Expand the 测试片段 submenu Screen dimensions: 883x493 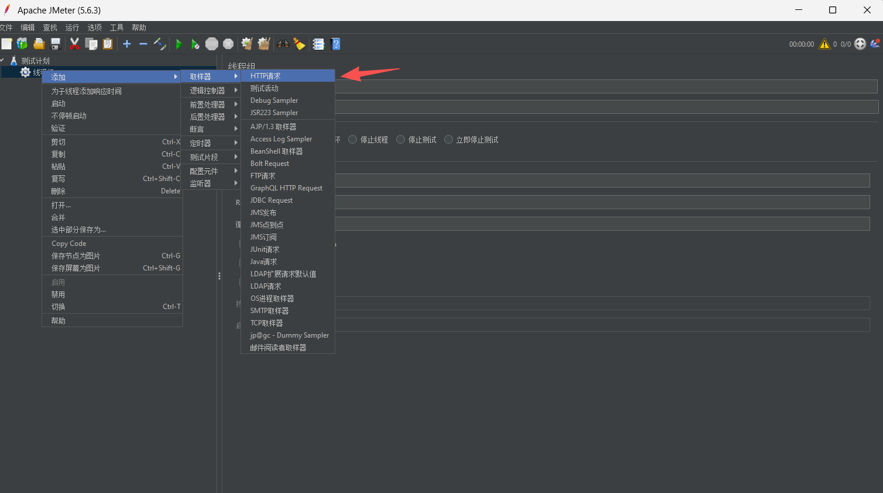click(x=211, y=157)
